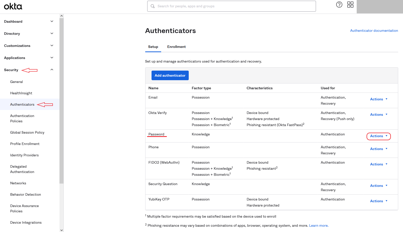Expand the Applications menu section
Viewport: 403px width, 232px height.
click(29, 58)
